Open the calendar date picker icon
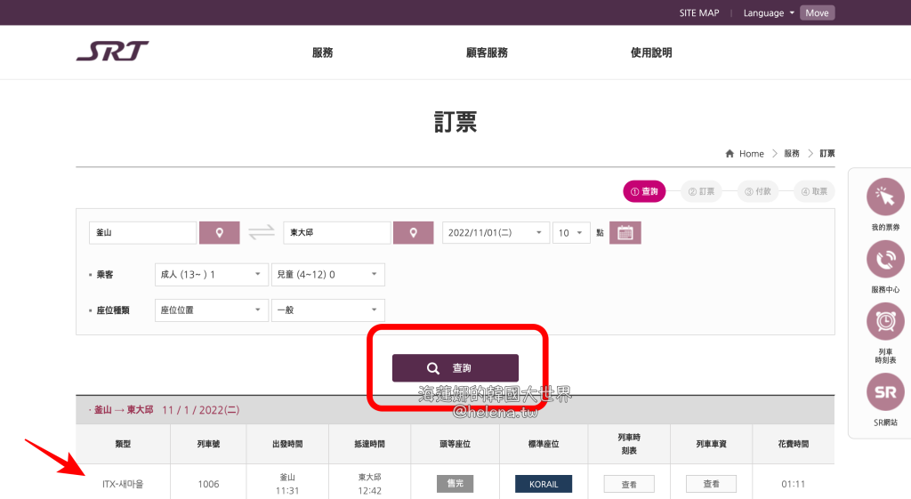This screenshot has height=499, width=911. pyautogui.click(x=625, y=233)
